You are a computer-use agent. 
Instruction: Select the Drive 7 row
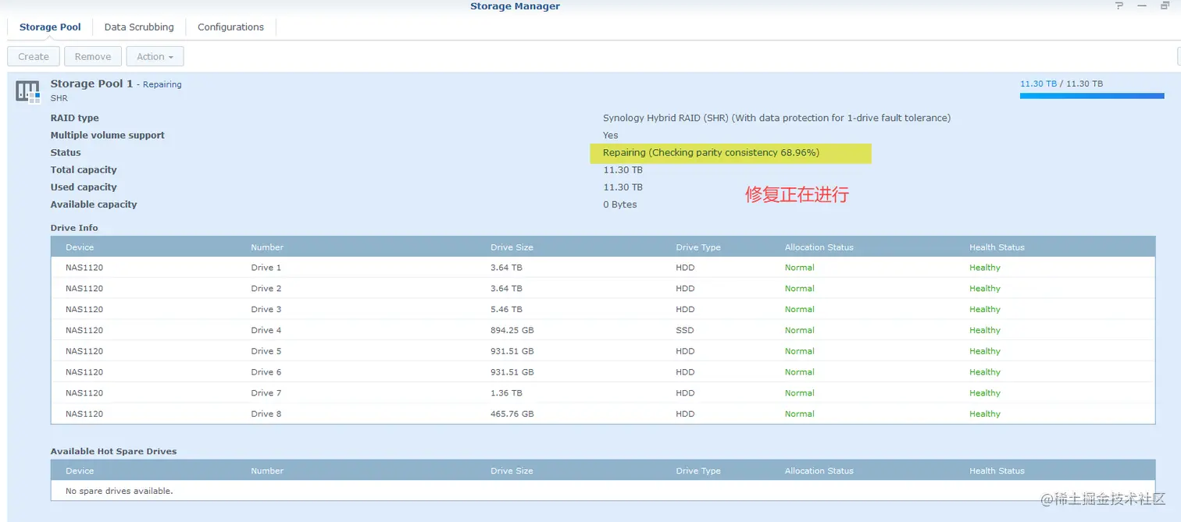pos(603,393)
